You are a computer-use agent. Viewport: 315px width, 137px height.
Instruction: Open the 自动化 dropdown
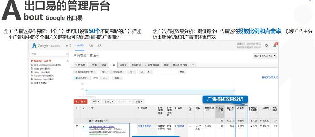tap(109, 102)
